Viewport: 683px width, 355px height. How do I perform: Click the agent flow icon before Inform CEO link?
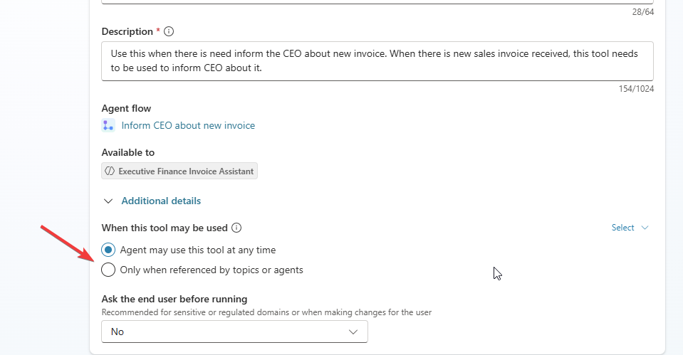108,126
